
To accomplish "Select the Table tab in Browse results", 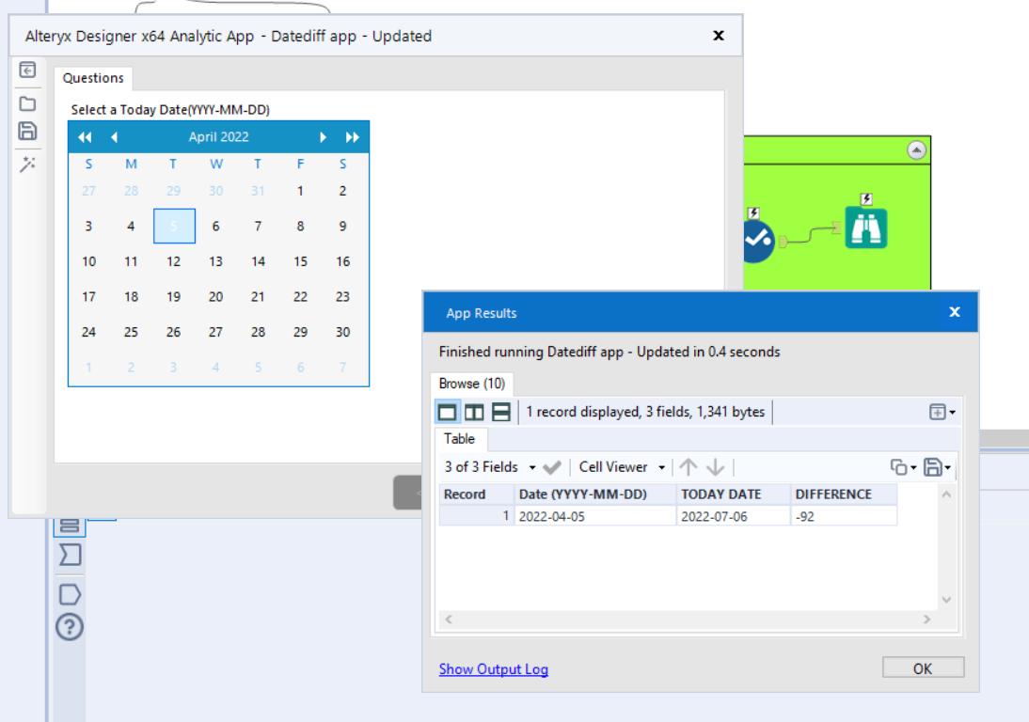I will (x=460, y=439).
